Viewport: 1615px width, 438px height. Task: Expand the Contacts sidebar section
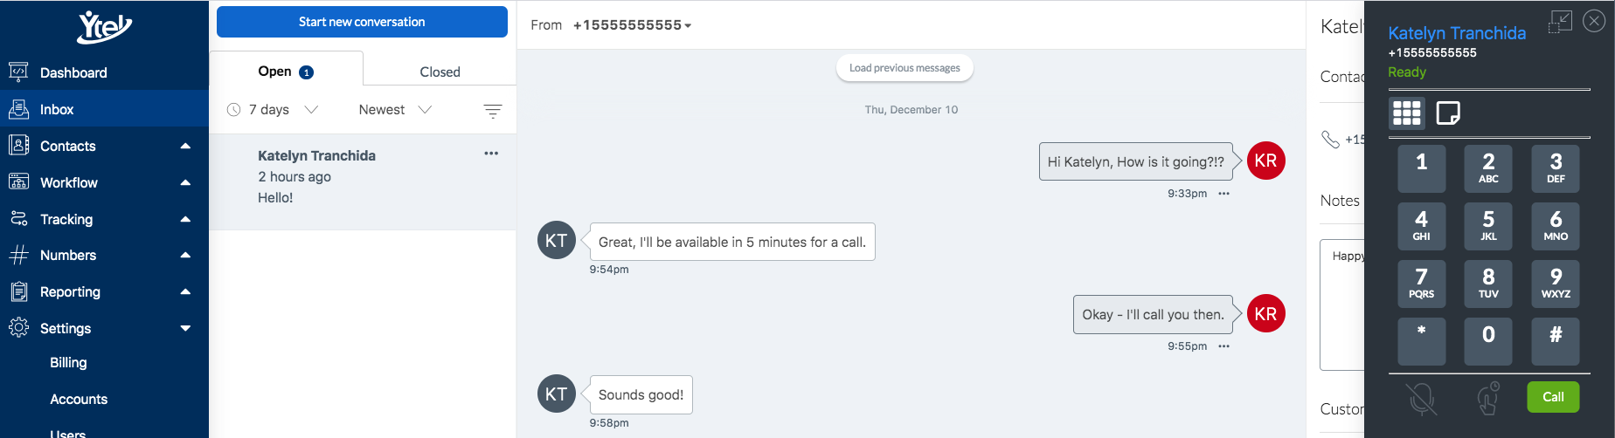185,146
